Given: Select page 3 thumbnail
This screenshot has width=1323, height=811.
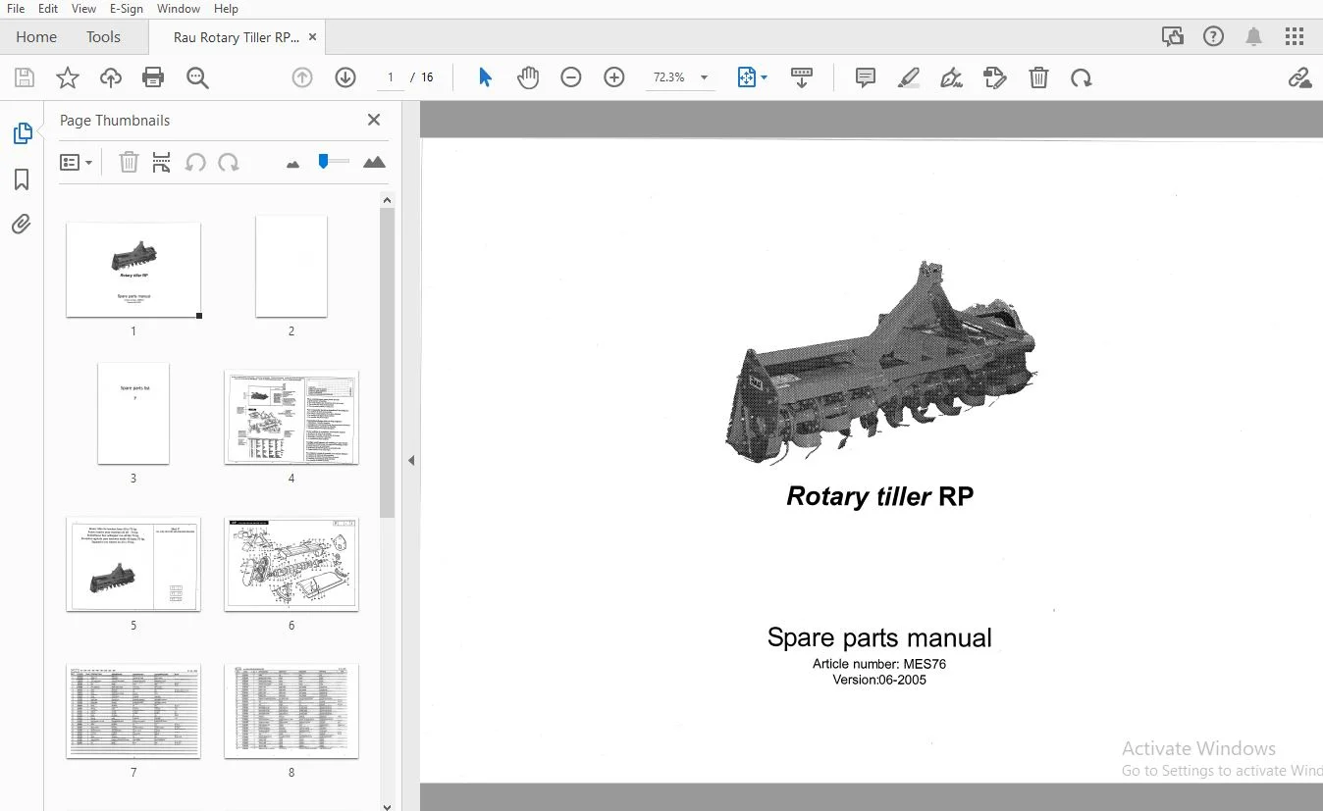Looking at the screenshot, I should (x=133, y=414).
